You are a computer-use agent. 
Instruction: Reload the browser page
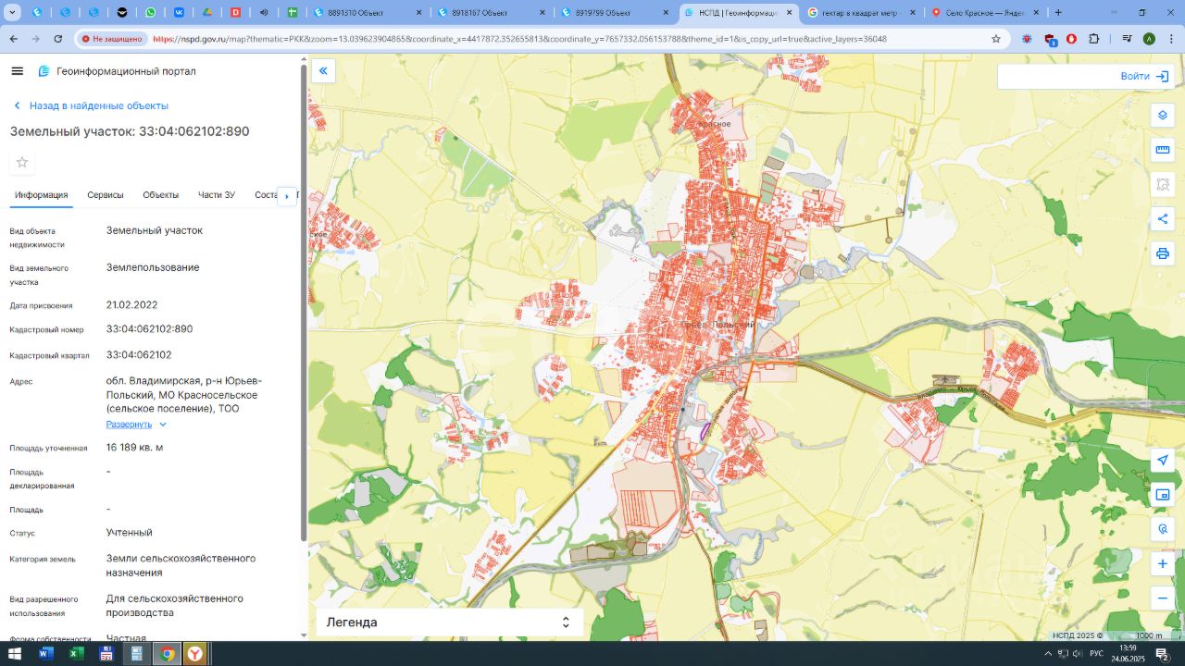[58, 39]
